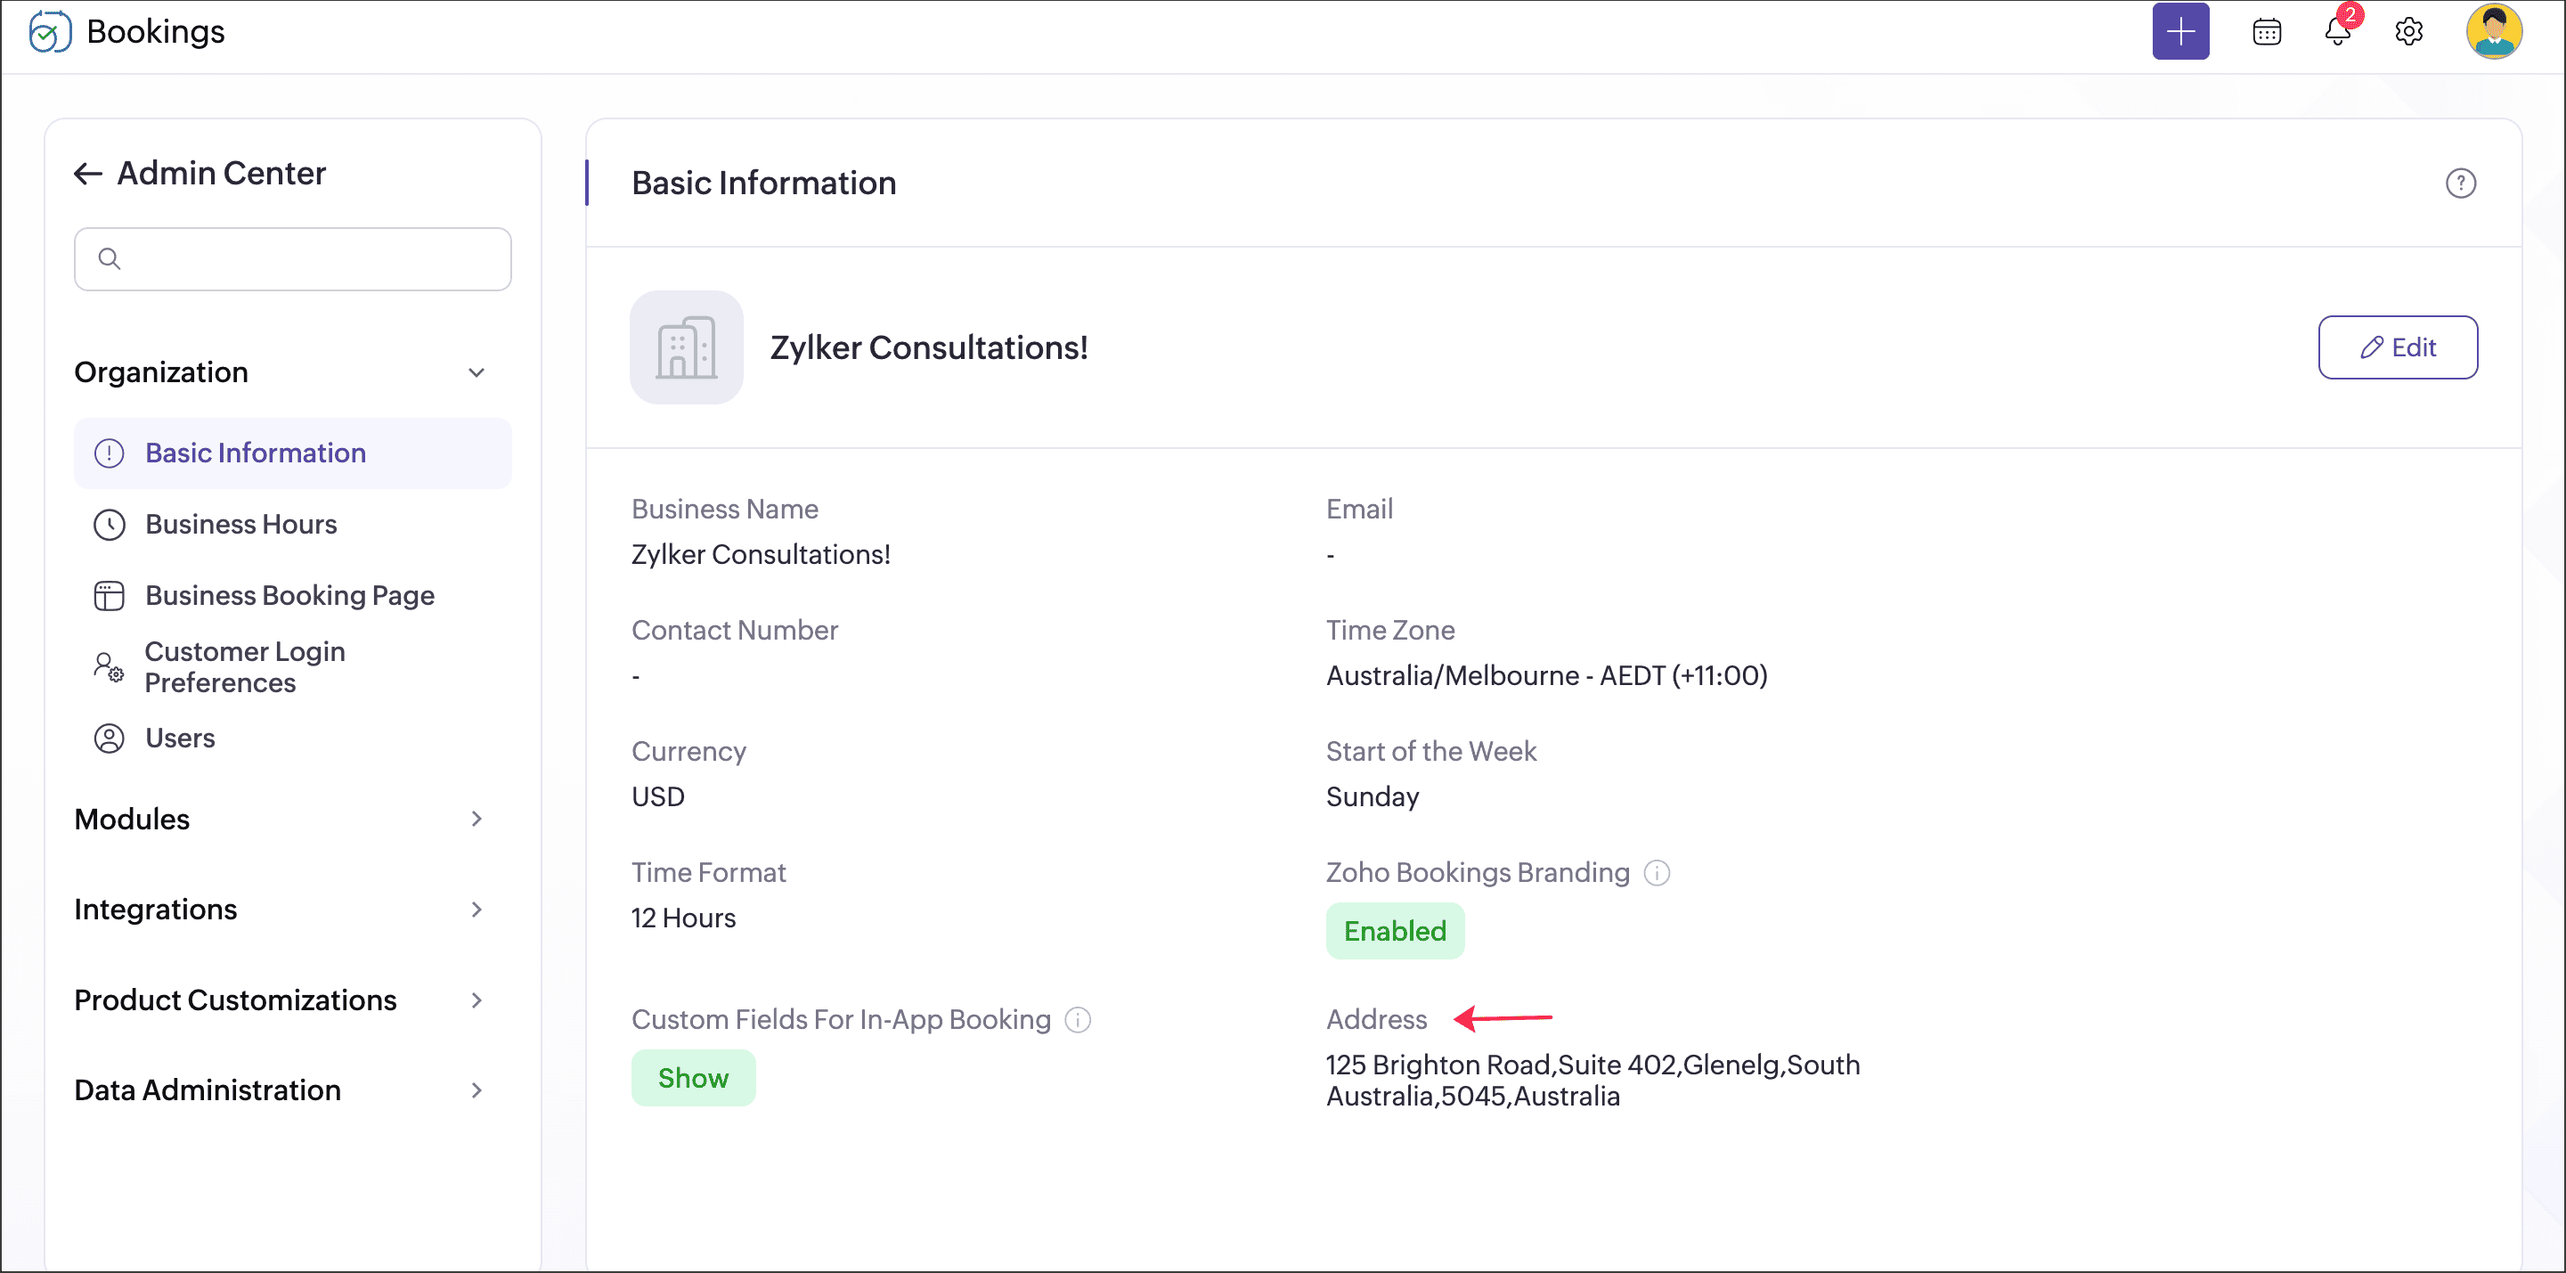Expand Data Administration section
Viewport: 2566px width, 1273px height.
477,1089
